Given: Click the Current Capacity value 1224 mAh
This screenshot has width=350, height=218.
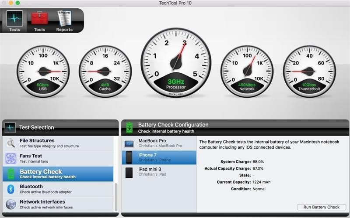Looking at the screenshot, I should point(261,182).
